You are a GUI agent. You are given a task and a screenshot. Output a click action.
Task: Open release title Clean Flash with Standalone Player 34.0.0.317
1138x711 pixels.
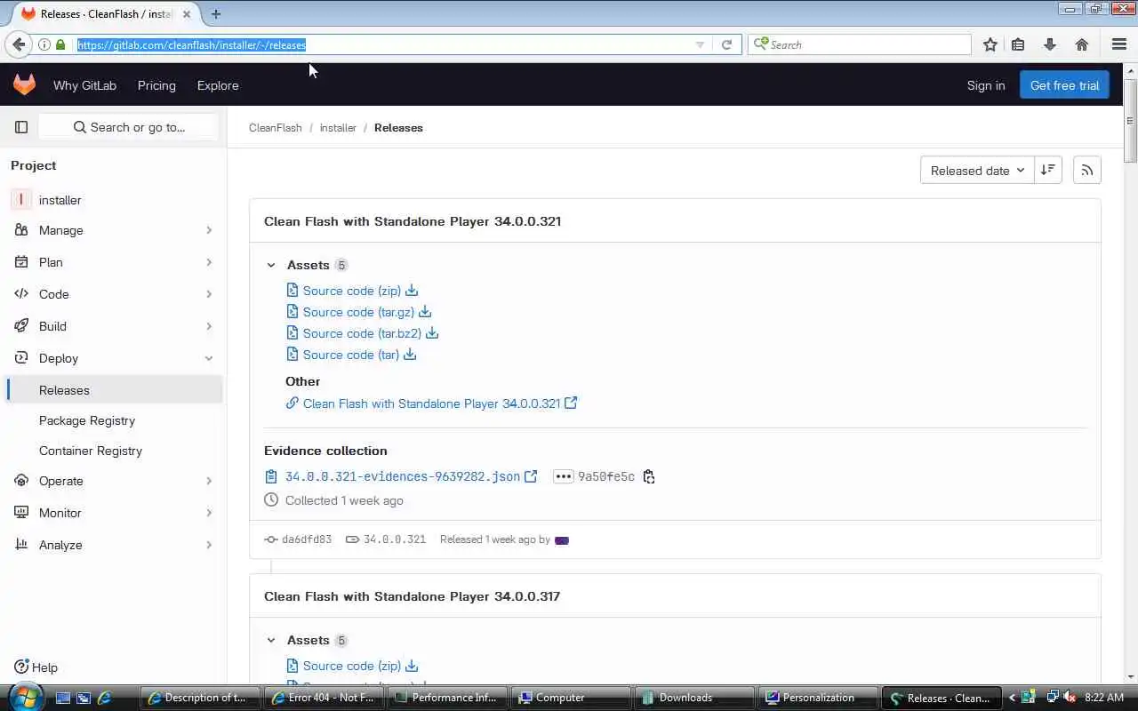pos(412,596)
